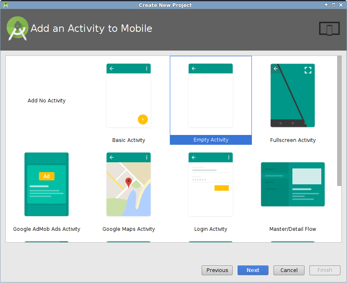The width and height of the screenshot is (347, 283).
Task: Select the Basic Activity template thumbnail
Action: tap(129, 95)
